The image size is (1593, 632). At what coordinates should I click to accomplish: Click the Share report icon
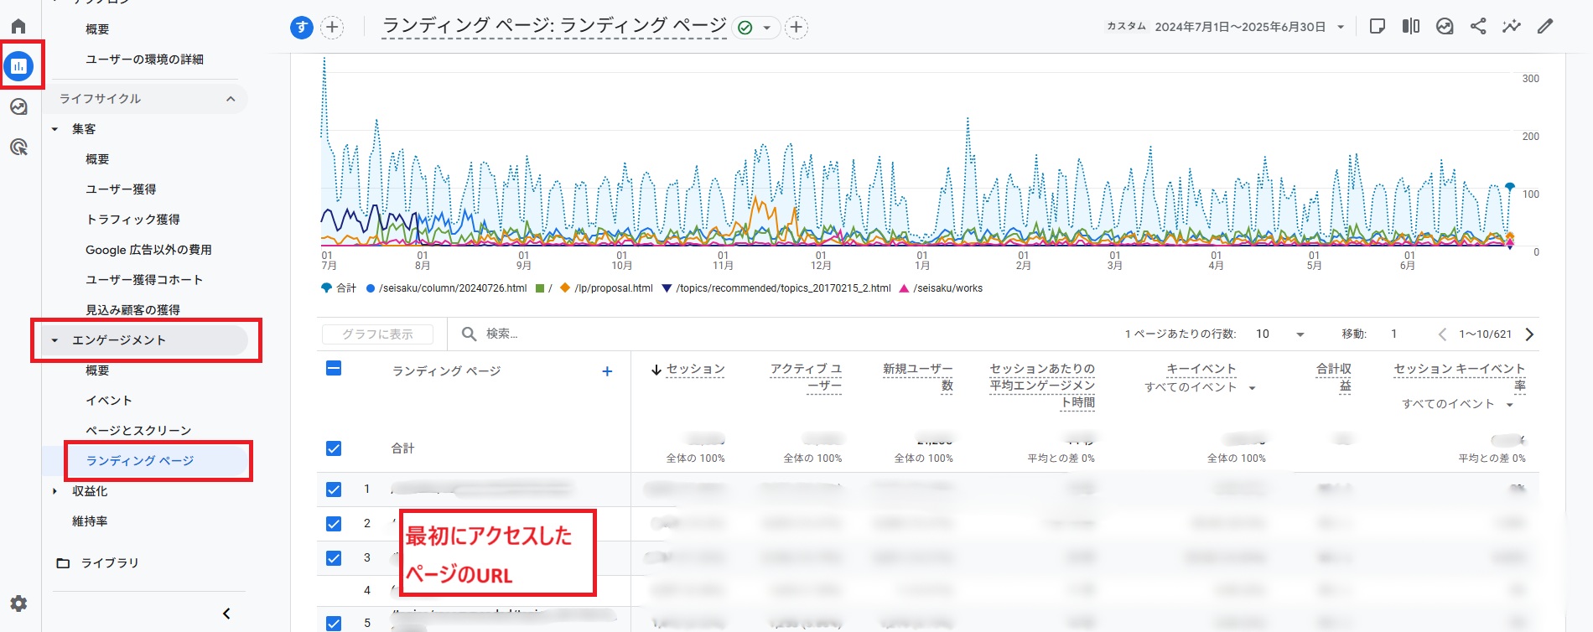1478,27
